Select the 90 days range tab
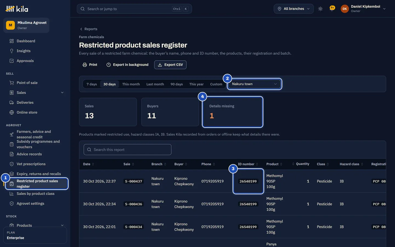This screenshot has height=247, width=395. point(177,84)
